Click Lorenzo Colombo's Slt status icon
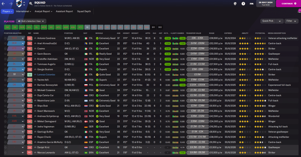This screenshot has height=157, width=301. point(29,75)
